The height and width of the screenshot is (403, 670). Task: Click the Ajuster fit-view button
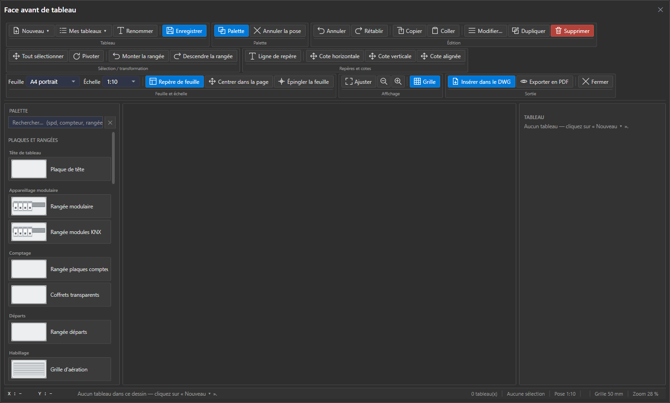[x=358, y=82]
